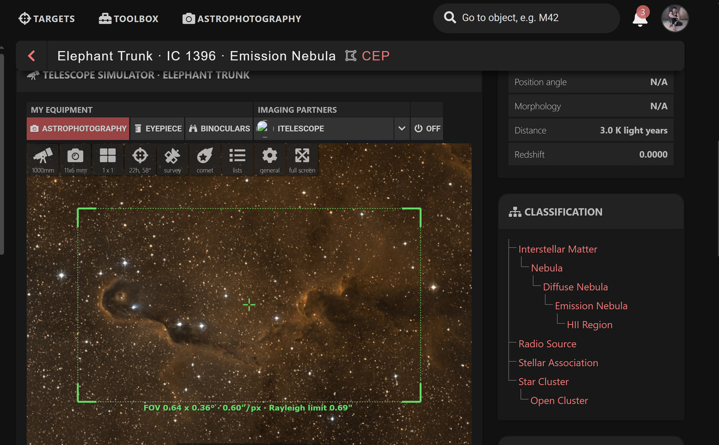Open the Astrophotography menu
Viewport: 719px width, 445px height.
[x=242, y=19]
